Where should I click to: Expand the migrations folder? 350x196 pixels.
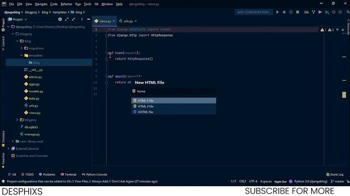[x=22, y=48]
